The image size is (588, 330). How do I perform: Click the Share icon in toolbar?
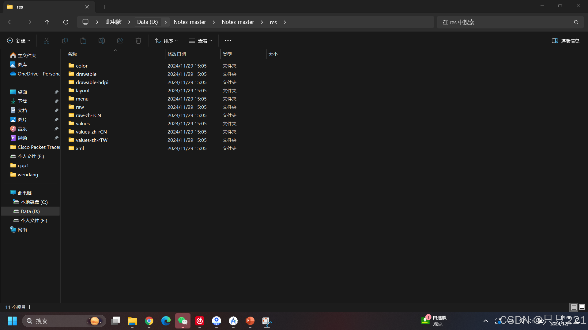pos(120,41)
